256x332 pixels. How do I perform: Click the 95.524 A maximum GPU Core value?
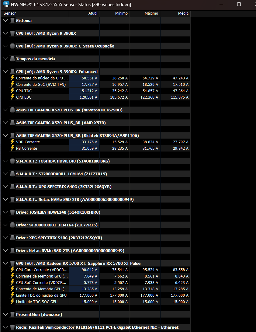click(150, 270)
